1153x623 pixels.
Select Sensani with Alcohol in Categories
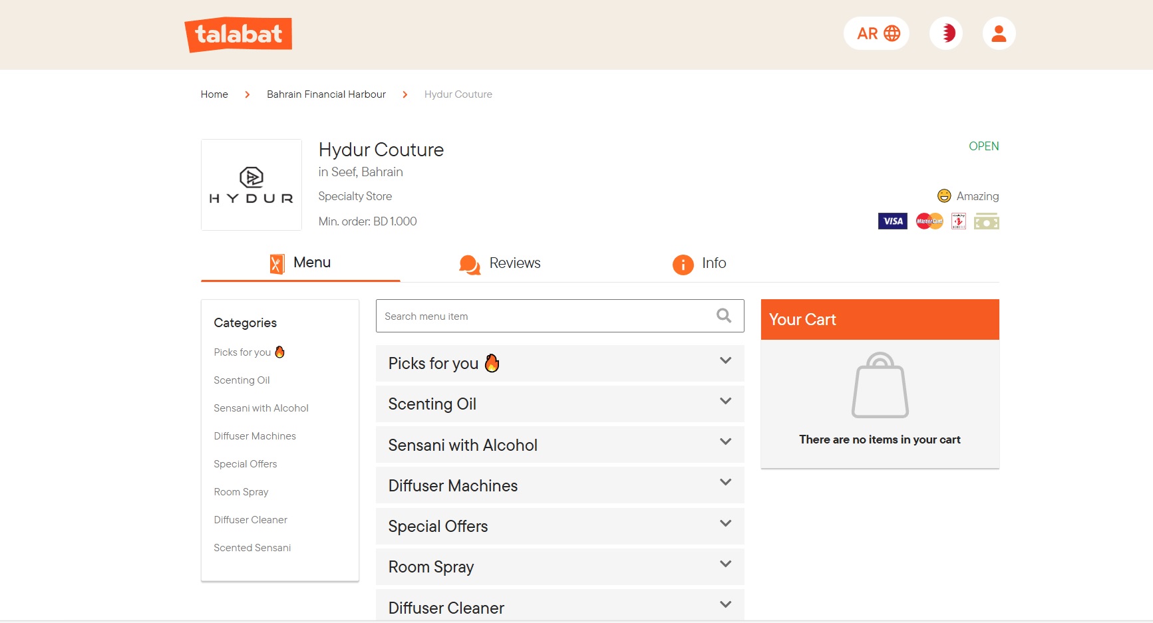[261, 408]
